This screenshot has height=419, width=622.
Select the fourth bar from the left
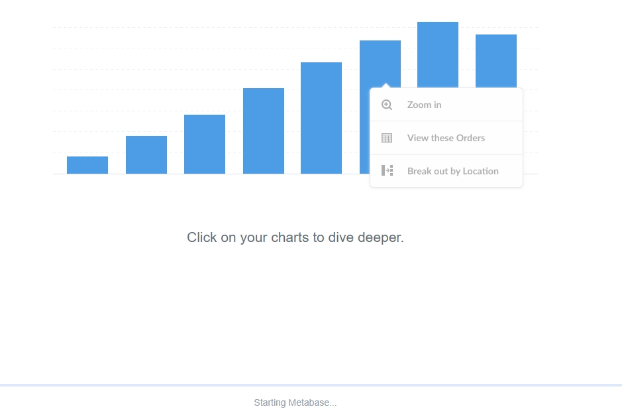(x=264, y=131)
